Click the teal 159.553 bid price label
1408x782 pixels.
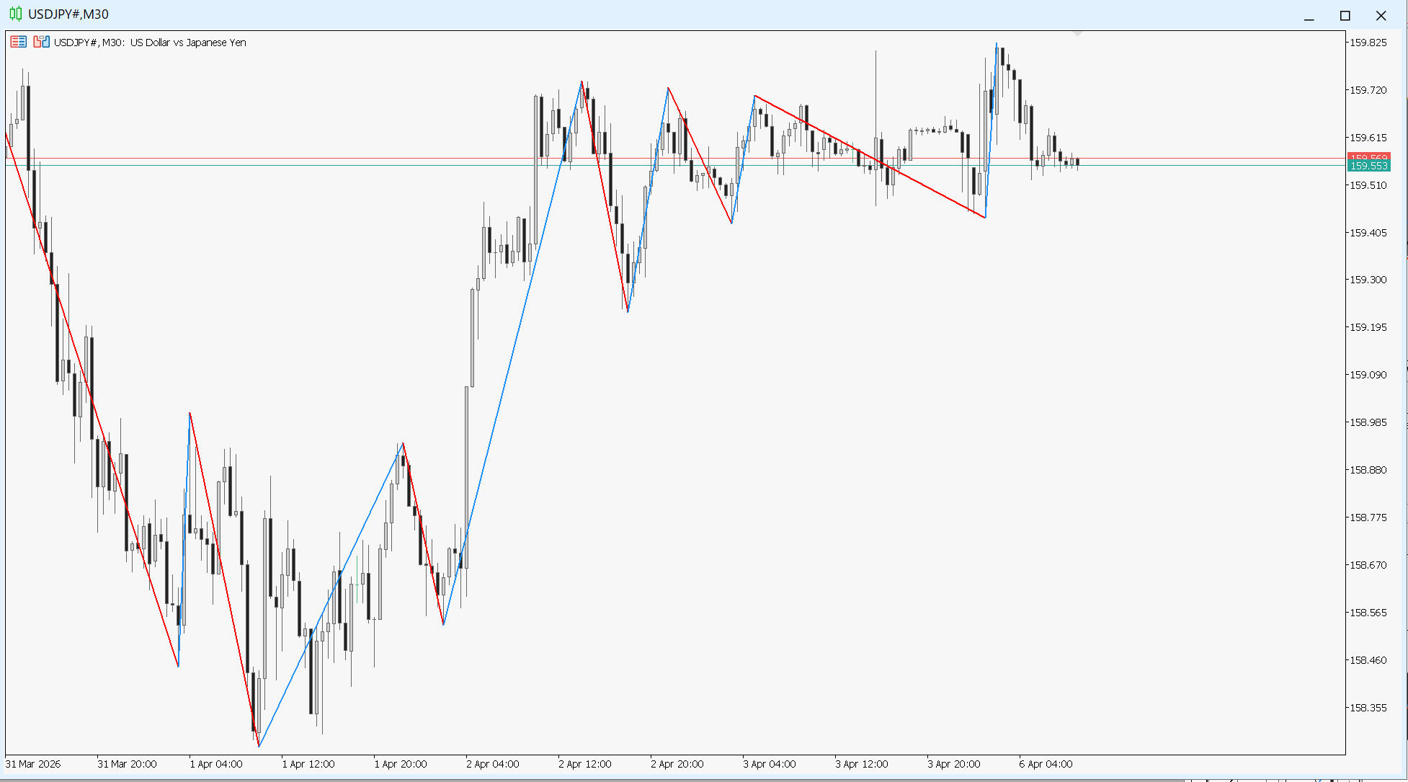tap(1368, 166)
